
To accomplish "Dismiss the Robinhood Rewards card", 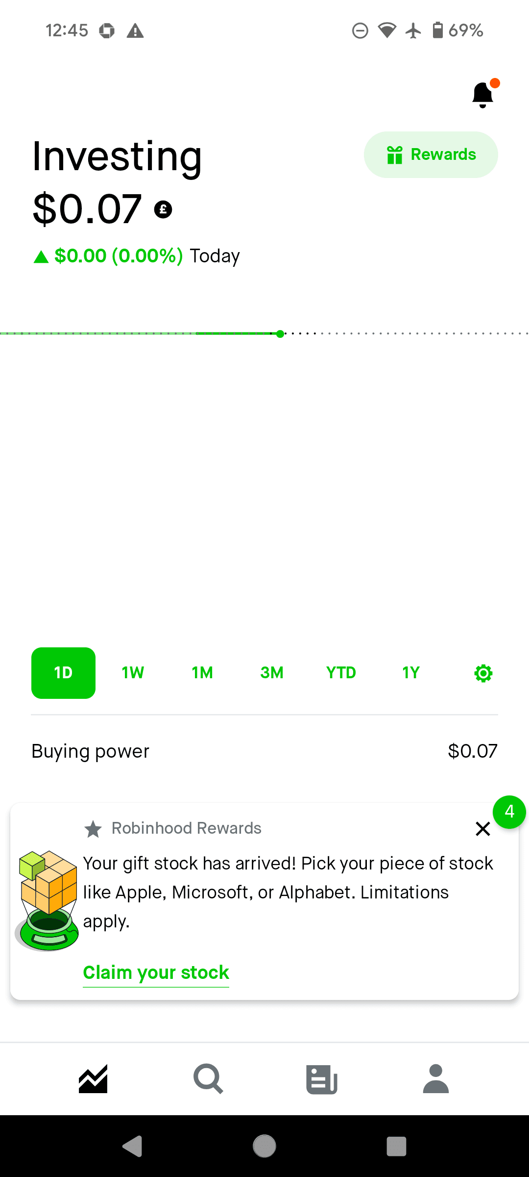I will coord(483,829).
